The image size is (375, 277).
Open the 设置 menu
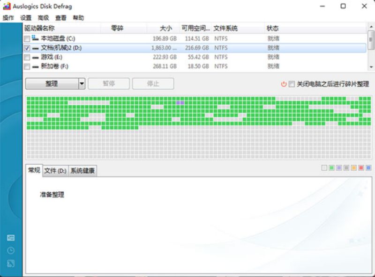(26, 18)
